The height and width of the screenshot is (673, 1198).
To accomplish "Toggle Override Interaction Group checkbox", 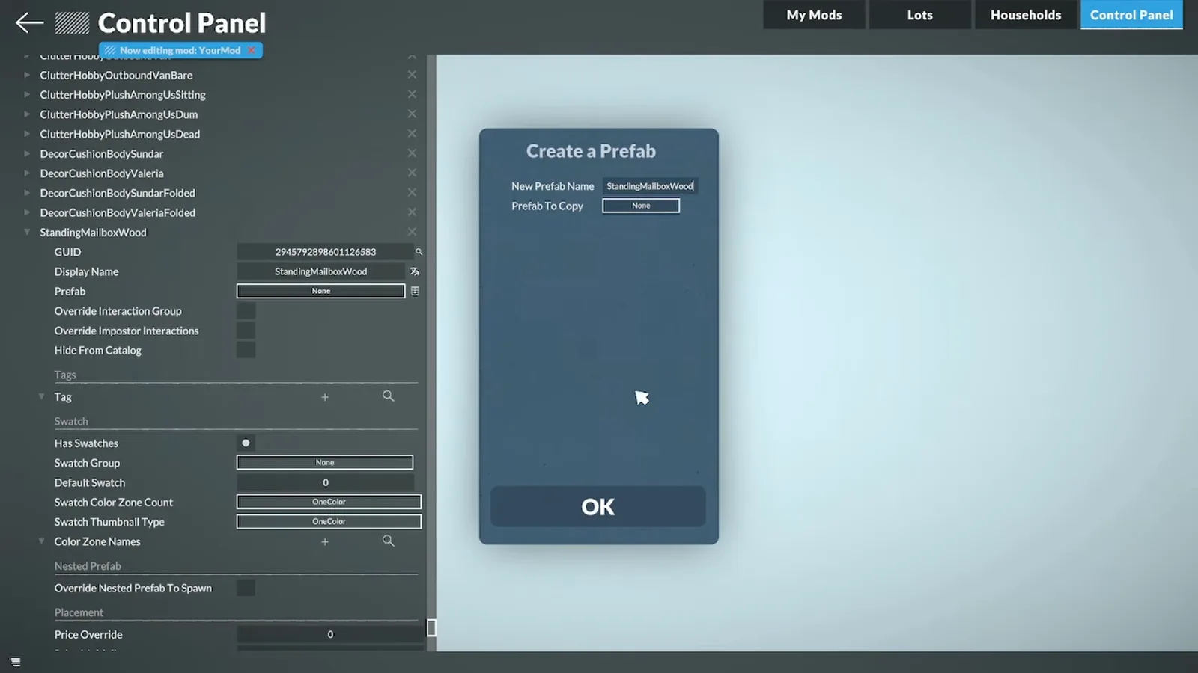I will pyautogui.click(x=246, y=311).
